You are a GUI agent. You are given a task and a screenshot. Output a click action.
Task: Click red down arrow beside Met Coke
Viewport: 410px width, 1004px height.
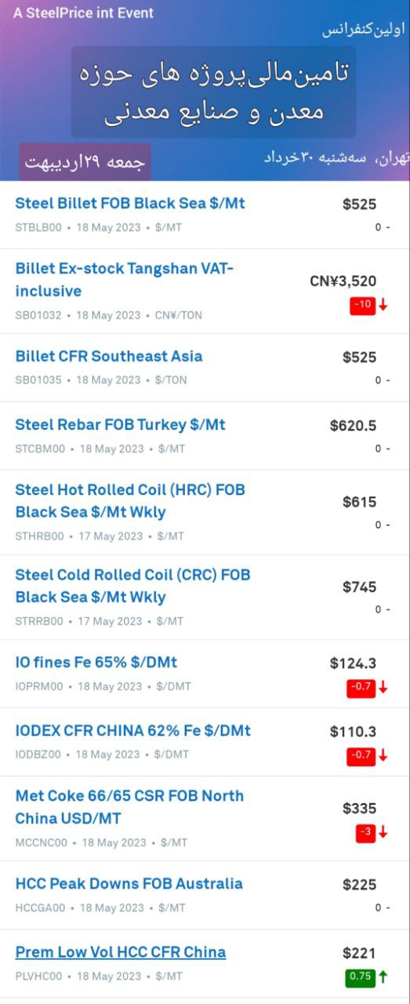(x=383, y=833)
